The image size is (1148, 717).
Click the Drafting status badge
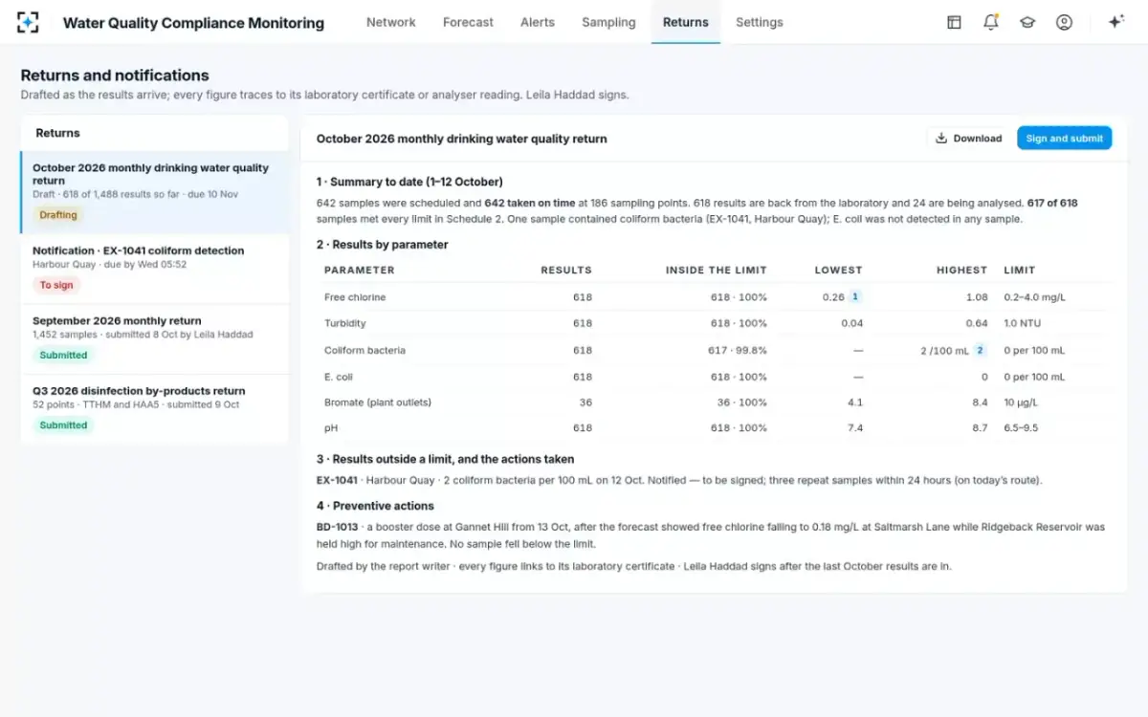(58, 215)
